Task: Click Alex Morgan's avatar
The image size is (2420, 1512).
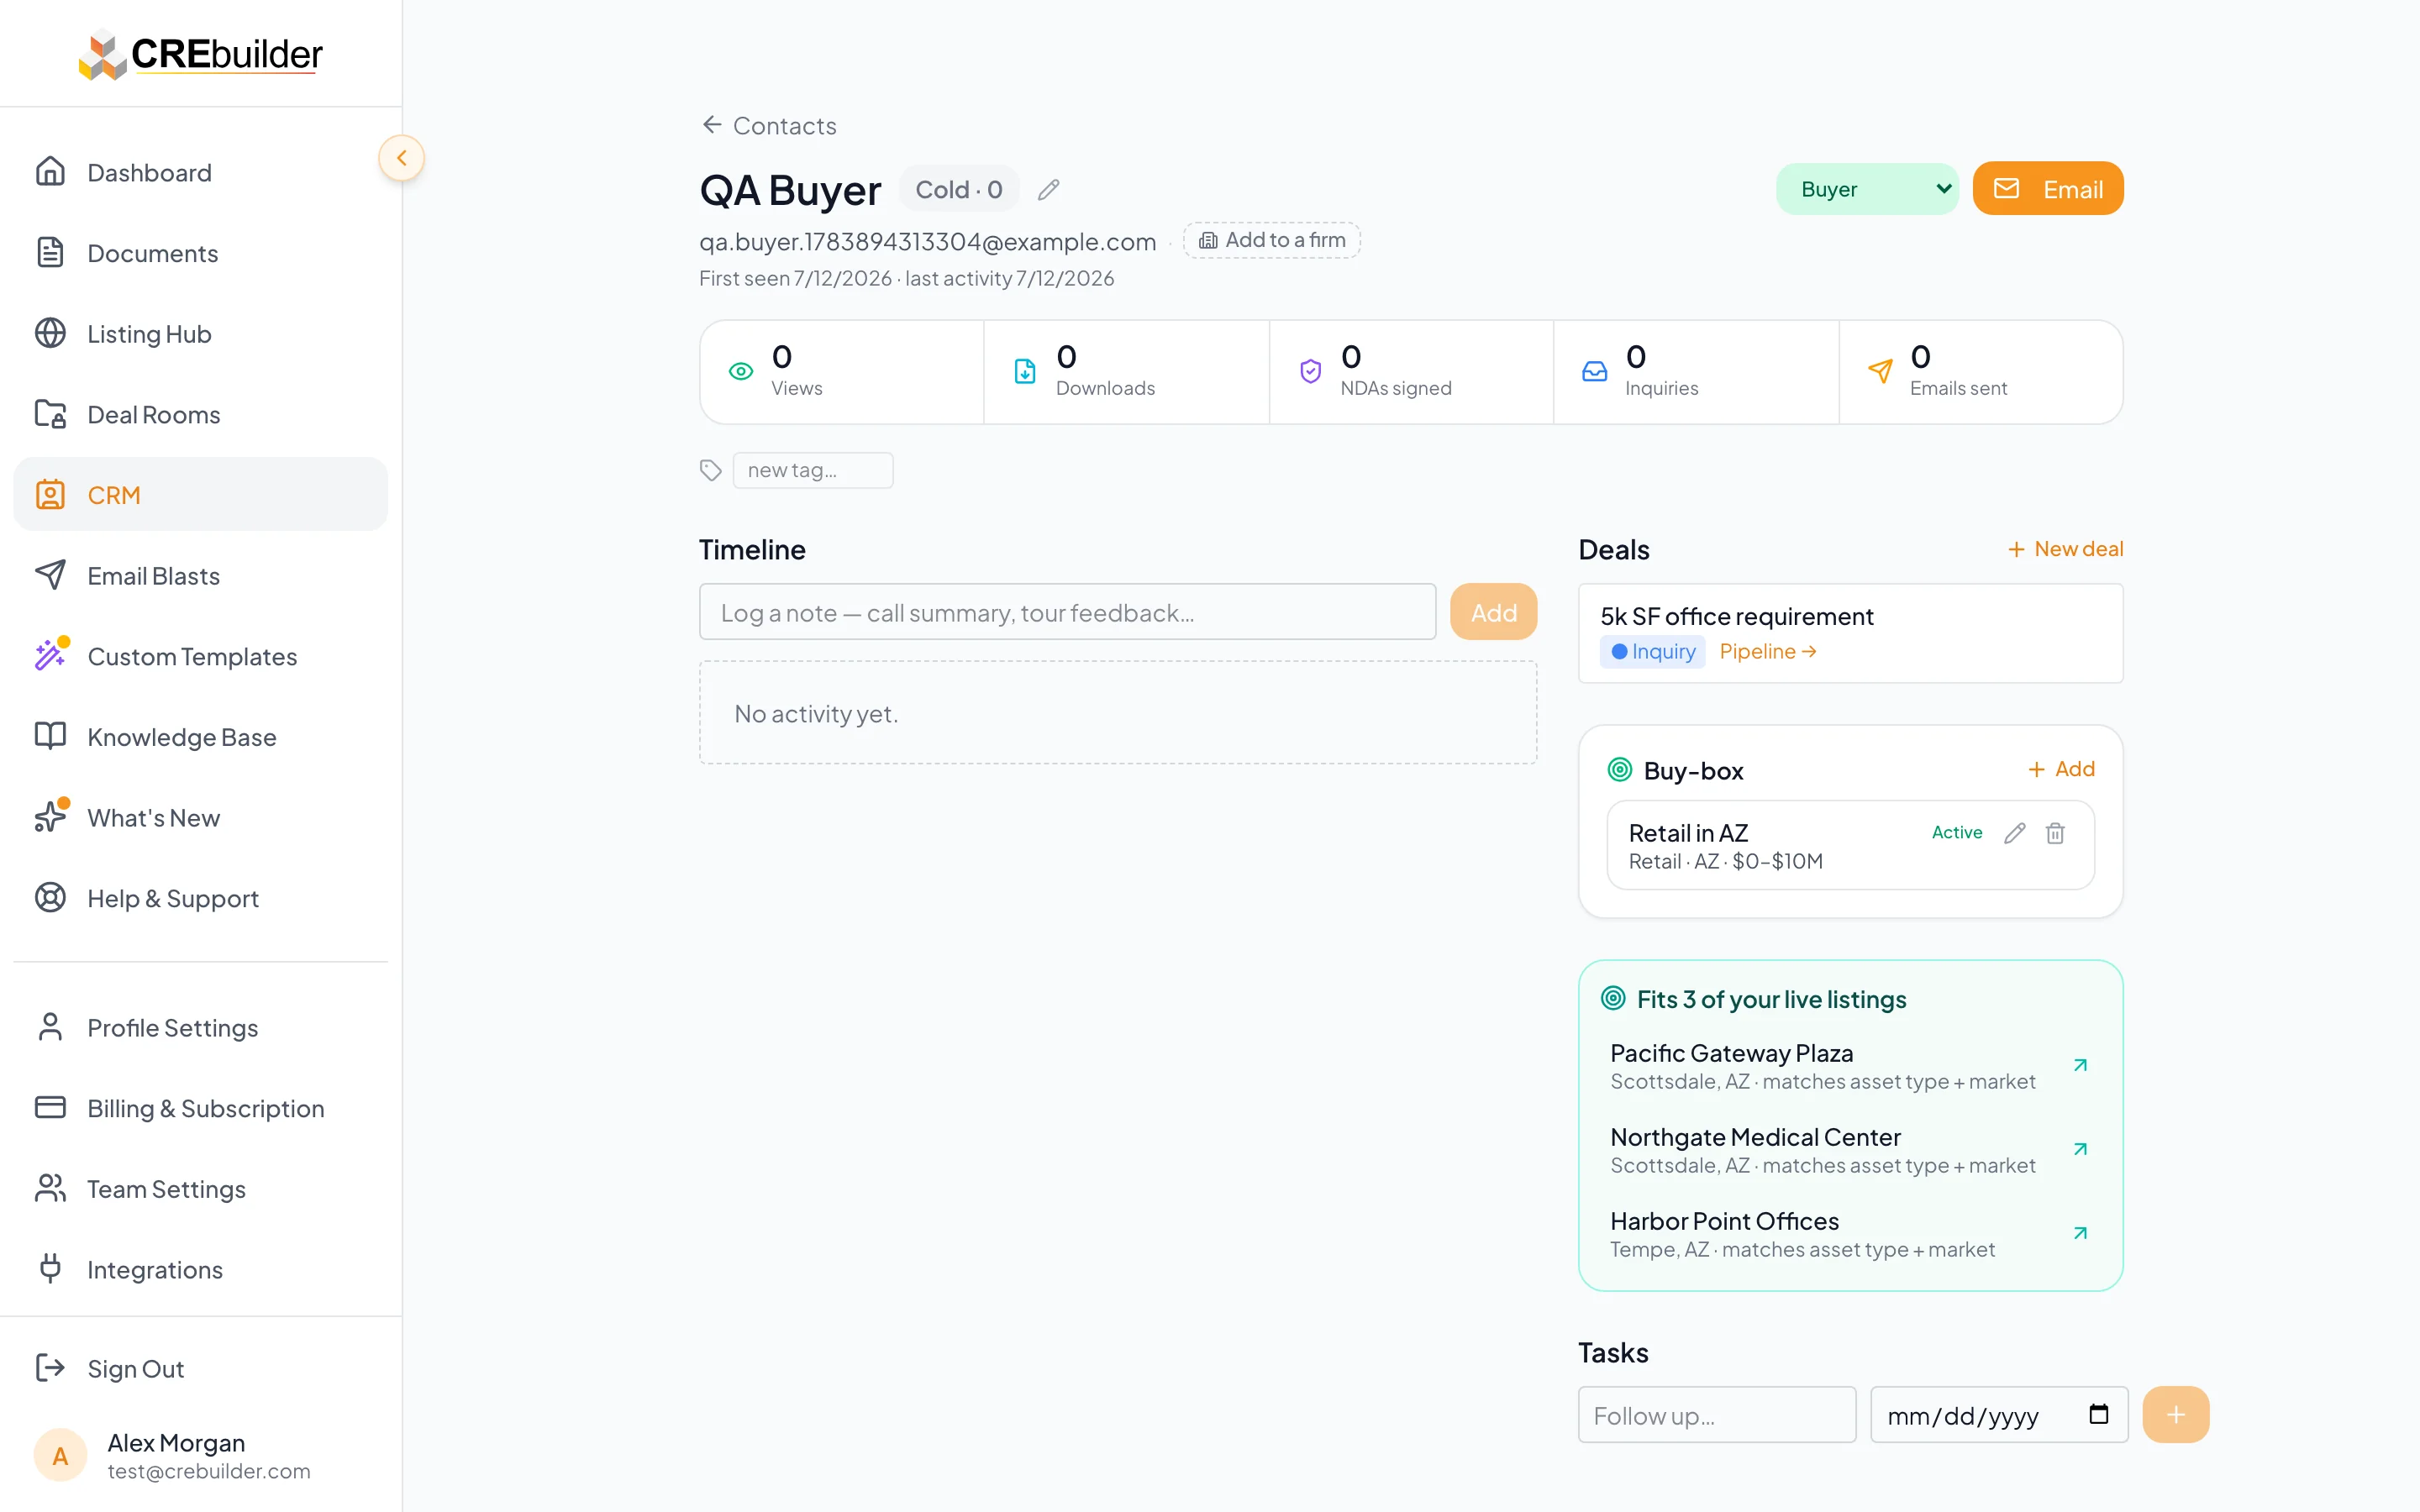Action: point(60,1456)
